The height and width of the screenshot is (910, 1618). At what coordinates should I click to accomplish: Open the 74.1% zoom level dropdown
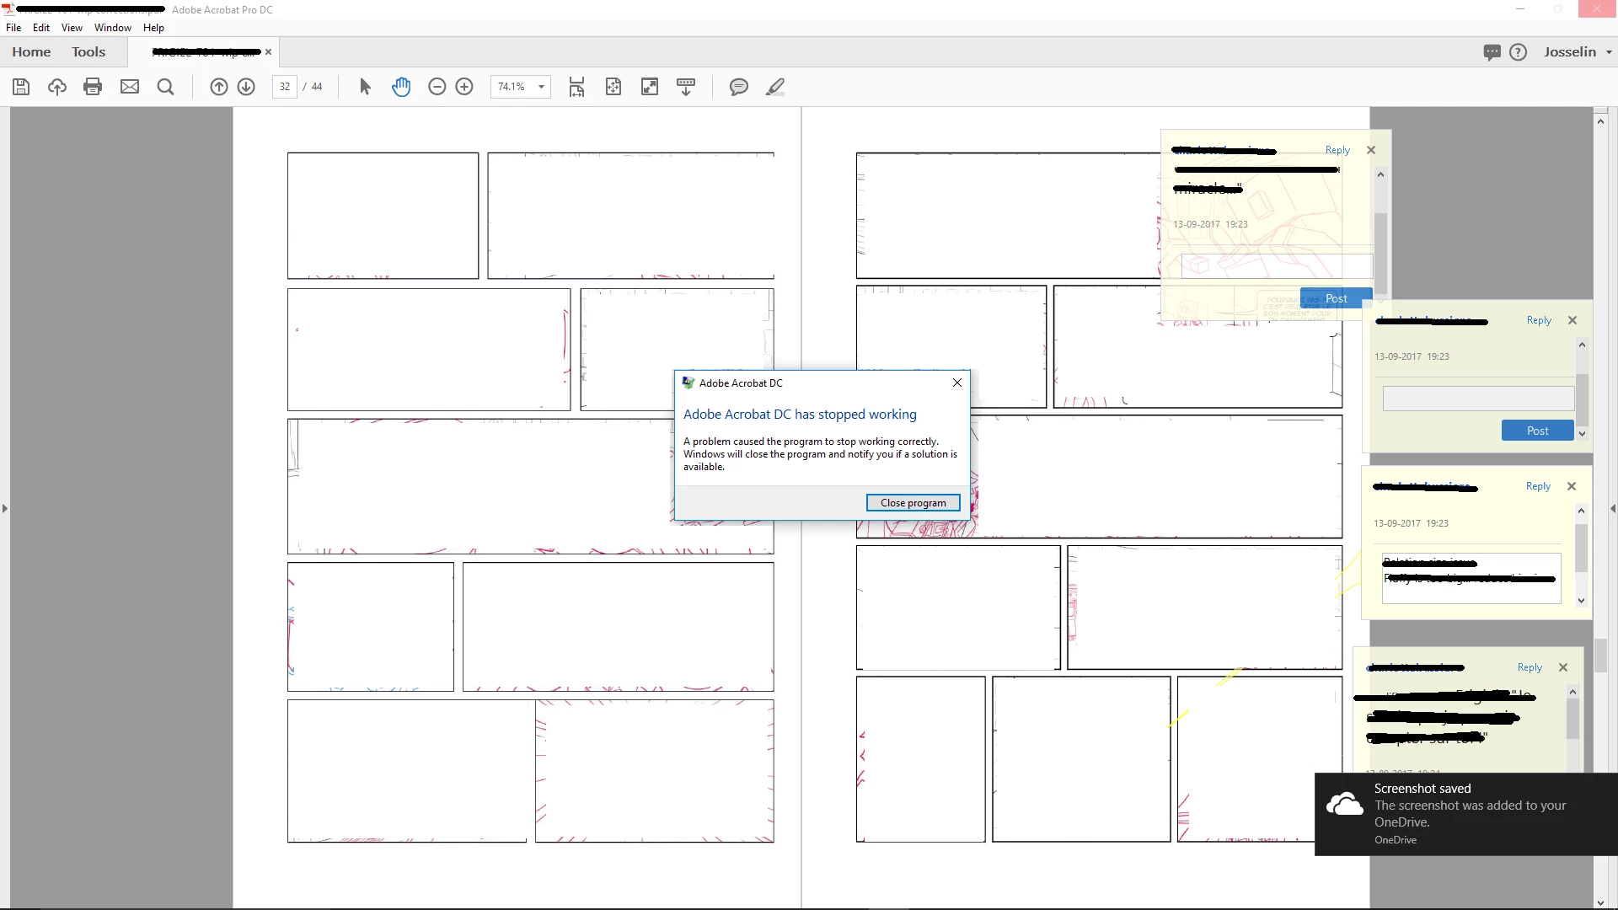[541, 87]
